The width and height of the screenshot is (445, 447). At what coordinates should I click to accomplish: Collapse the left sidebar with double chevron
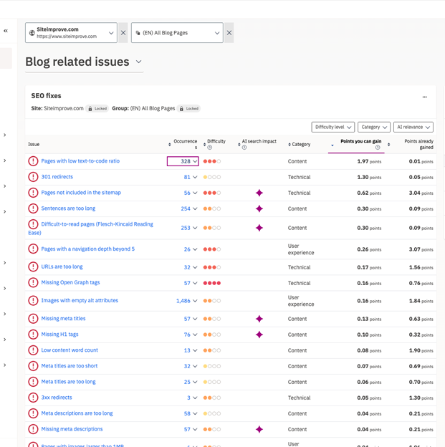tap(6, 31)
